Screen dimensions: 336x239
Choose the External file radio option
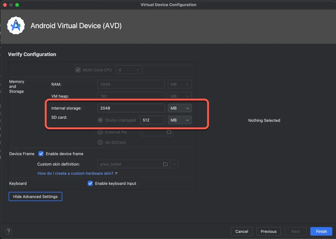click(x=100, y=132)
